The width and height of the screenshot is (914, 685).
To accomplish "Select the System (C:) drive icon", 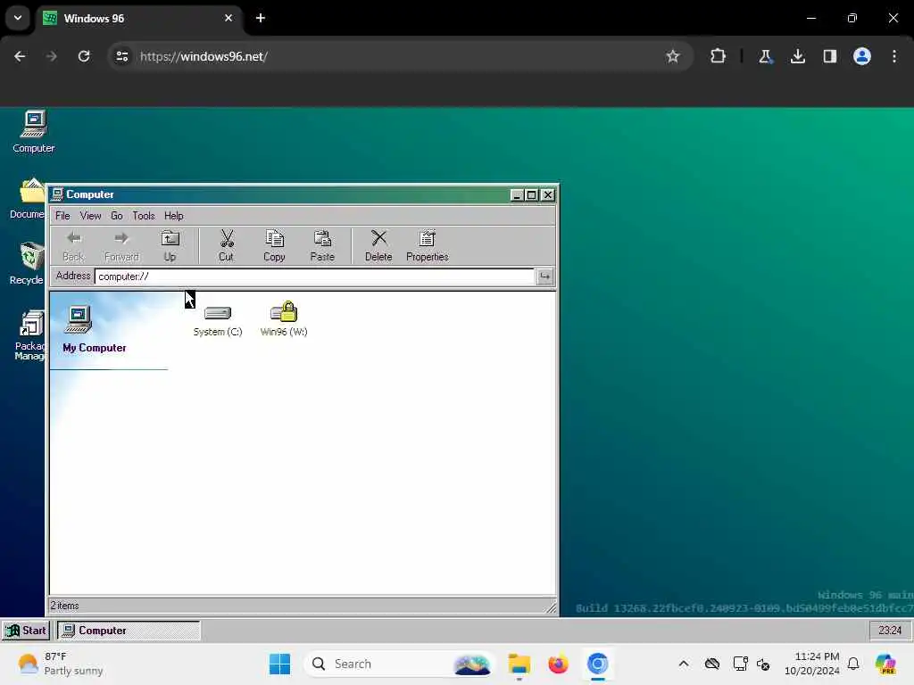I will (218, 318).
